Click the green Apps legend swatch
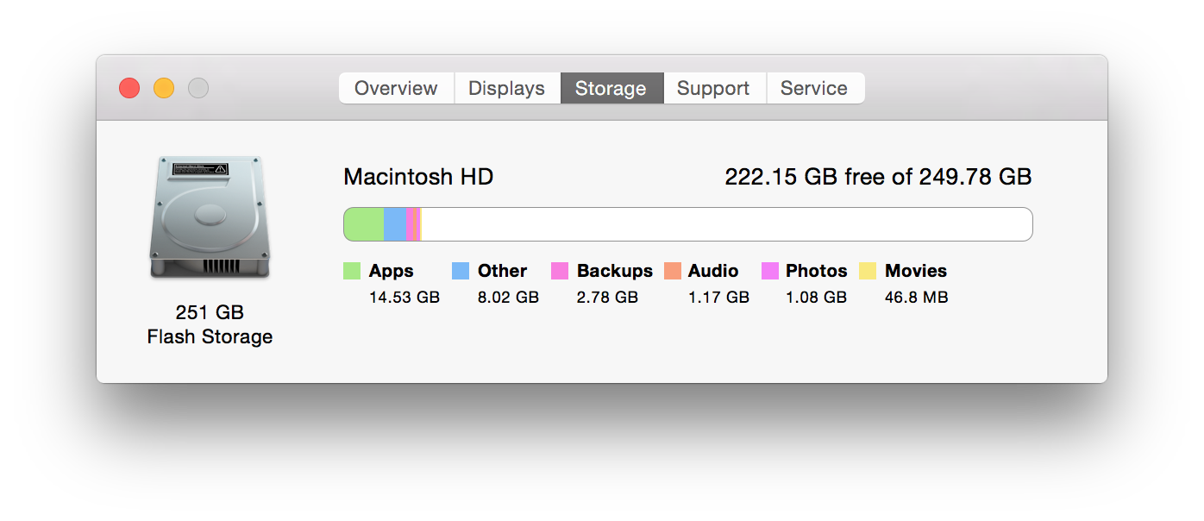The image size is (1204, 521). [x=352, y=271]
